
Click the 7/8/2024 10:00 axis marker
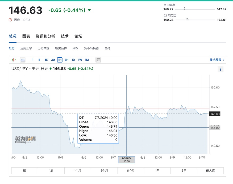click(126, 160)
